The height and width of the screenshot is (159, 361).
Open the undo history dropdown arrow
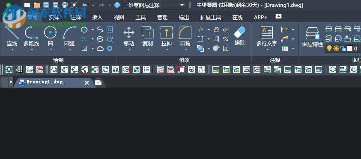93,5
